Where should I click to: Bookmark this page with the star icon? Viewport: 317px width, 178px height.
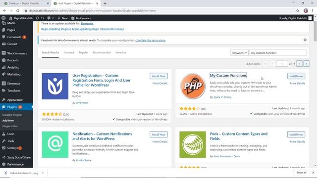pos(297,11)
